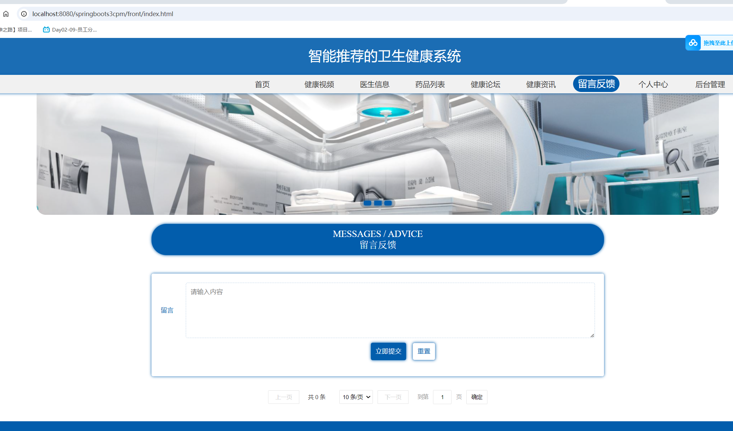This screenshot has width=733, height=431.
Task: Open the 健康视频 section
Action: 318,84
